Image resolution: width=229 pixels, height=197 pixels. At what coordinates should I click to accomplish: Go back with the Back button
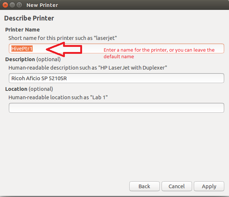(144, 186)
